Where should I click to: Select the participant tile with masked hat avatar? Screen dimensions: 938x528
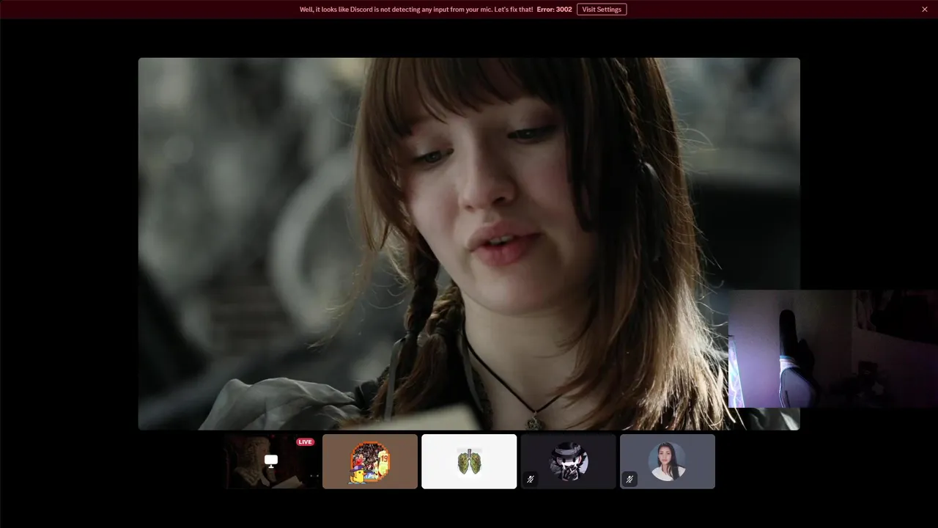569,461
